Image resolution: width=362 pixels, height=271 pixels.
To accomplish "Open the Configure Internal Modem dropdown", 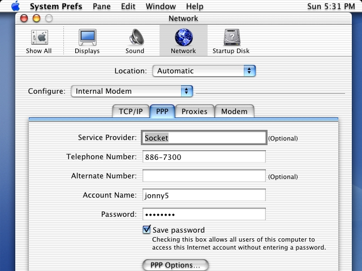I will tap(132, 91).
